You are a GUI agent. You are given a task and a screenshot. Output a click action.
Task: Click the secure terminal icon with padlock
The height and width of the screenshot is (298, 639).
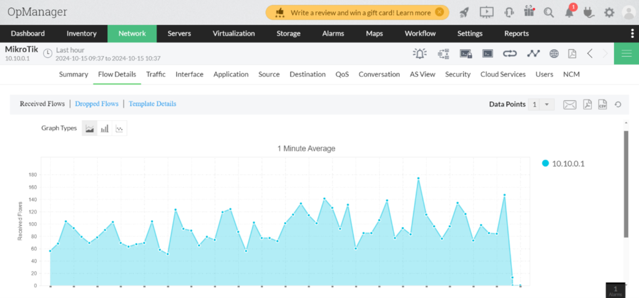pyautogui.click(x=466, y=54)
